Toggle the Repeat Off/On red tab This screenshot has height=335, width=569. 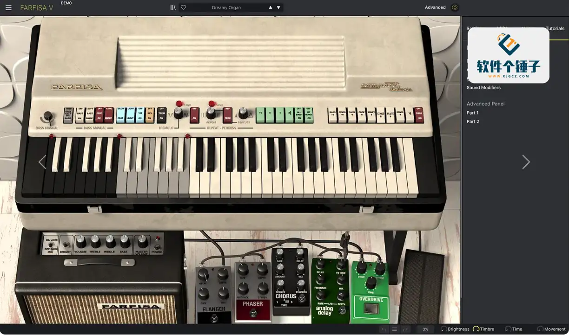[x=194, y=115]
